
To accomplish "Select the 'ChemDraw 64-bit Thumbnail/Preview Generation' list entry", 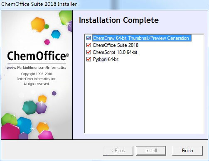I will coord(142,38).
